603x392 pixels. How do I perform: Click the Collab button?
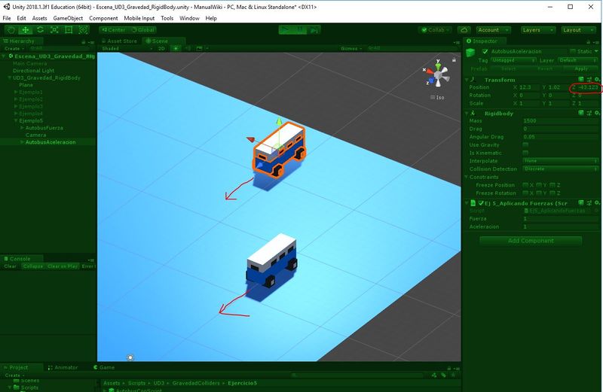pos(436,30)
